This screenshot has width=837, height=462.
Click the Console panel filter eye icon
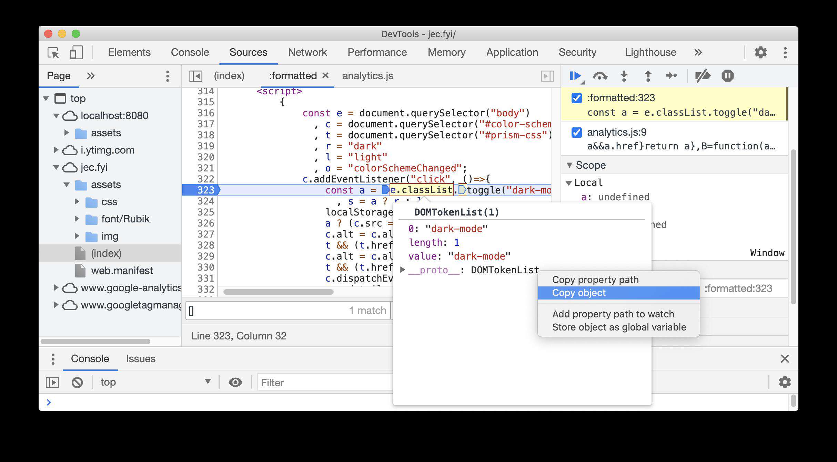pyautogui.click(x=234, y=382)
